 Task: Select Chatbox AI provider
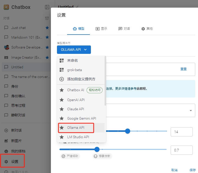point(81,90)
